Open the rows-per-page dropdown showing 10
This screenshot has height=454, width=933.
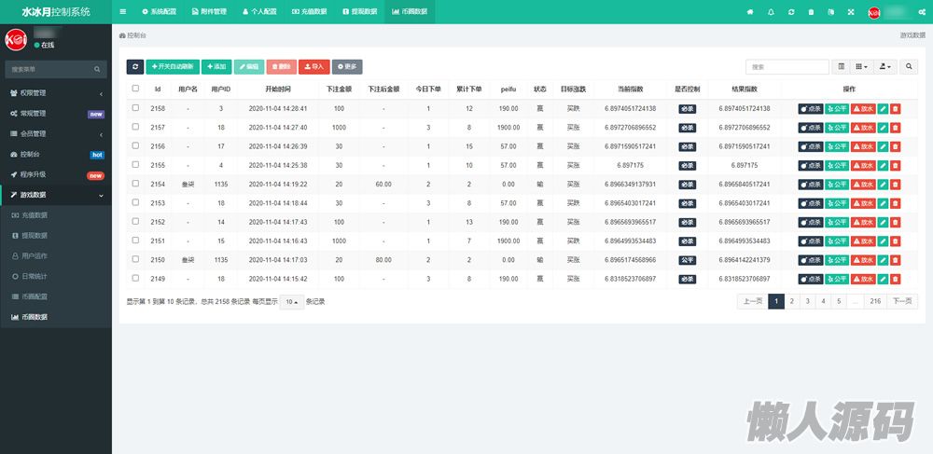[x=293, y=302]
